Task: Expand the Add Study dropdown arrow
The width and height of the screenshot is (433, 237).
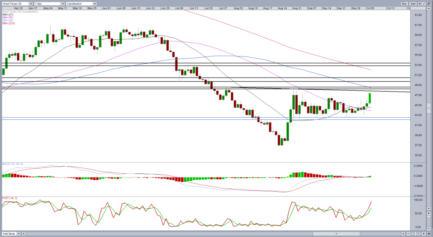Action: pyautogui.click(x=19, y=234)
